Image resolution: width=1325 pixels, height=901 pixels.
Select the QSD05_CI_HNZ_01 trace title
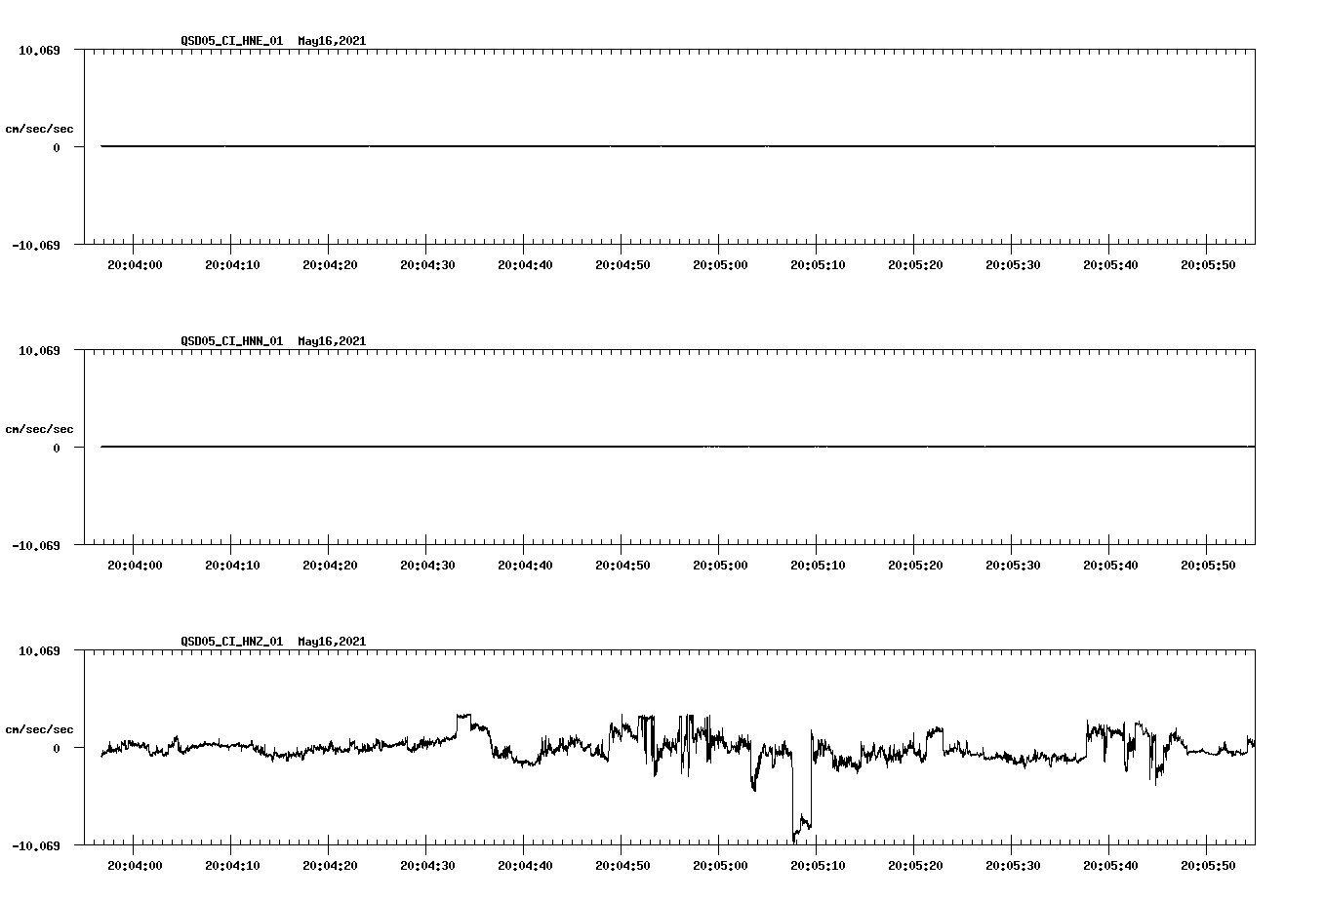coord(231,642)
